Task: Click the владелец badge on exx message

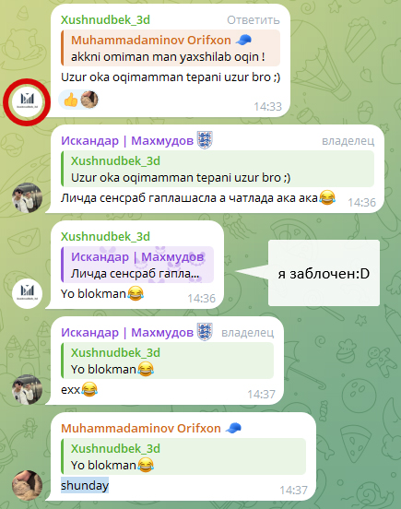Action: click(248, 333)
